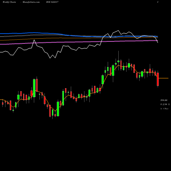Image resolution: width=171 pixels, height=171 pixels.
Task: Click the 'Weekly Charts' title text
Action: [x=9, y=2]
